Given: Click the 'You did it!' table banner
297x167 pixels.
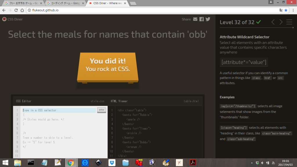Looking at the screenshot, I should [108, 68].
